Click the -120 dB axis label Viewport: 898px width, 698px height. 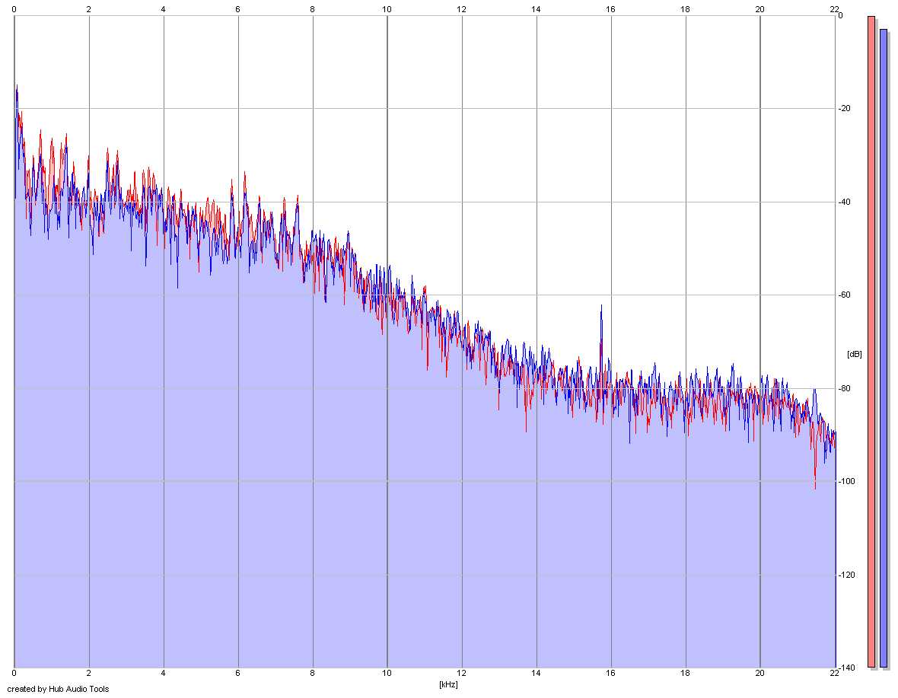point(845,575)
